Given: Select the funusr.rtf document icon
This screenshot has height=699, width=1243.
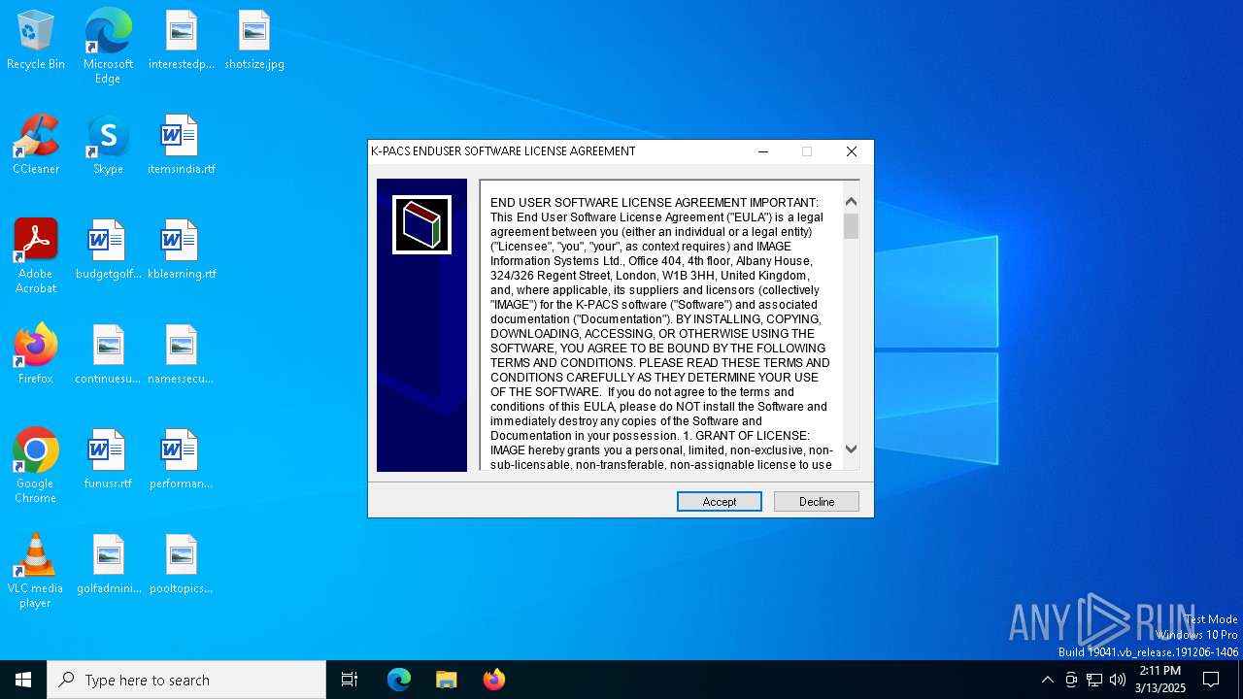Looking at the screenshot, I should coord(108,460).
